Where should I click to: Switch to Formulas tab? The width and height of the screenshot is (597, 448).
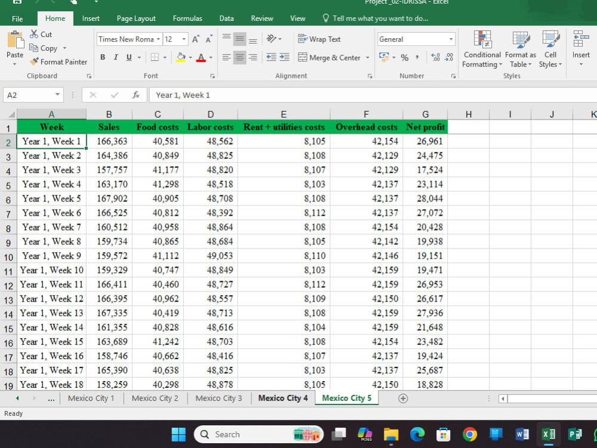[x=187, y=19]
